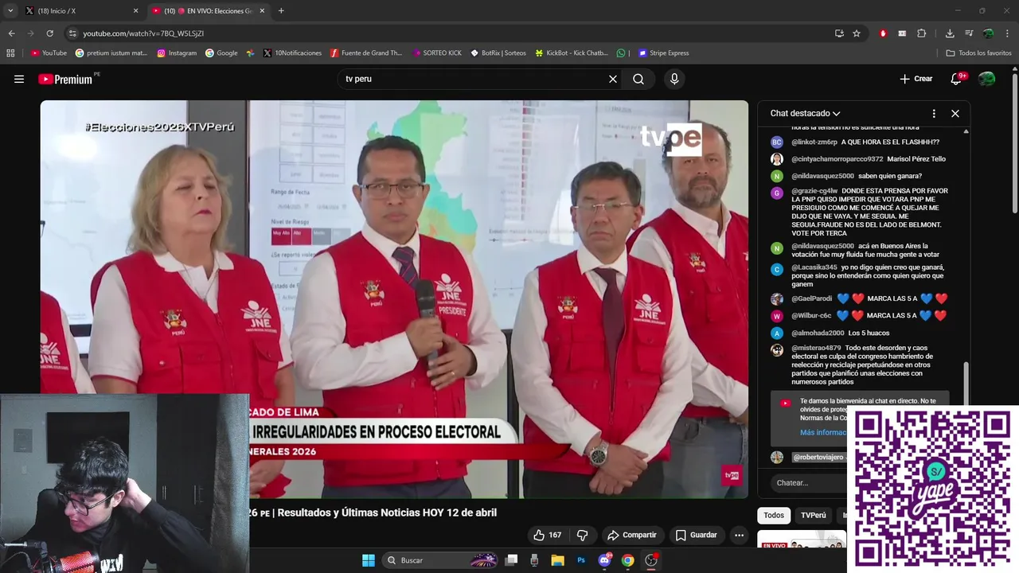This screenshot has width=1019, height=573.
Task: Open Chrome tab search dropdown arrow
Action: pyautogui.click(x=10, y=10)
